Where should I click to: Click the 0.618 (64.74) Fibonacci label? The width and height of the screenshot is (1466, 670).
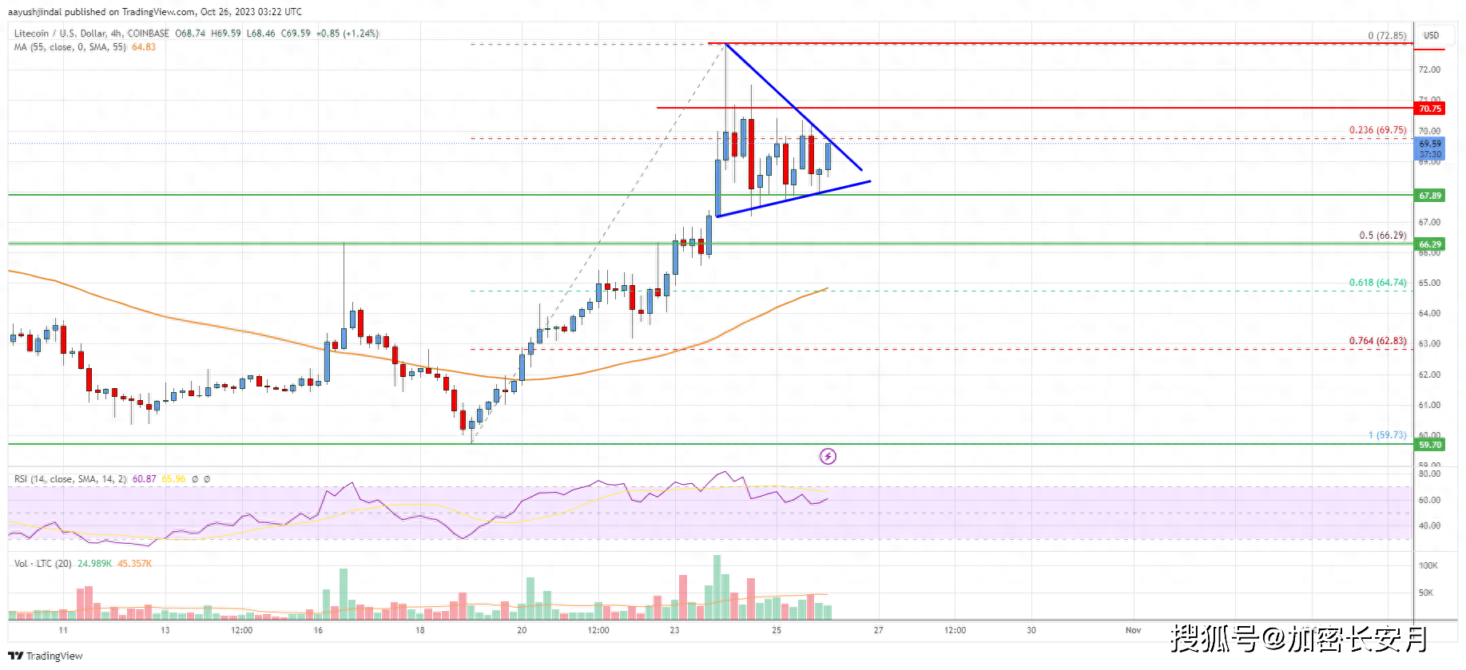1377,283
